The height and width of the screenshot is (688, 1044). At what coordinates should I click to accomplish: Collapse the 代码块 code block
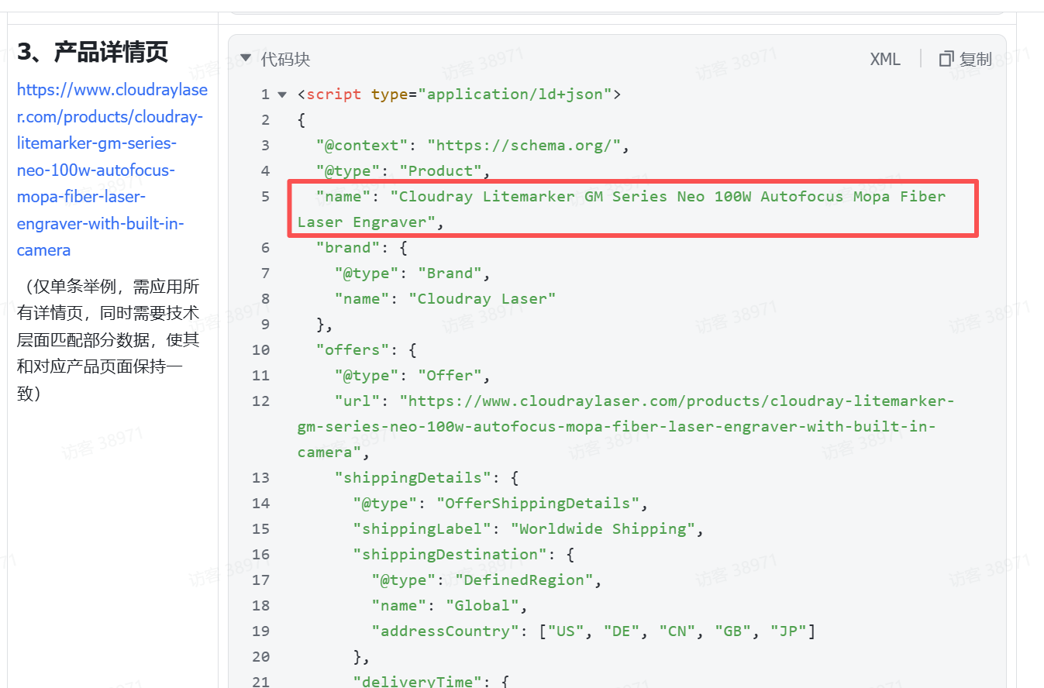point(245,58)
